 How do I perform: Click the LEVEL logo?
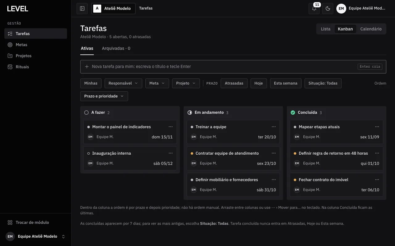18,9
